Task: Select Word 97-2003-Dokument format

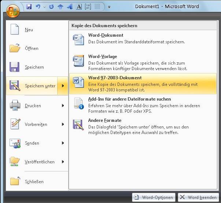Action: pos(143,84)
